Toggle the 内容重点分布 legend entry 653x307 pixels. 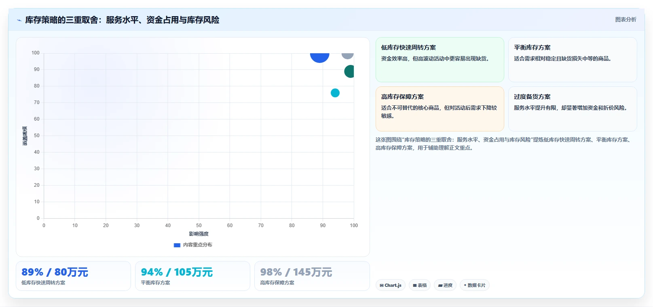(193, 245)
